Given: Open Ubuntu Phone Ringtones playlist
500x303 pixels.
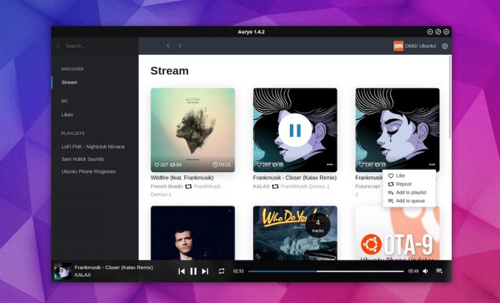Looking at the screenshot, I should [x=88, y=172].
